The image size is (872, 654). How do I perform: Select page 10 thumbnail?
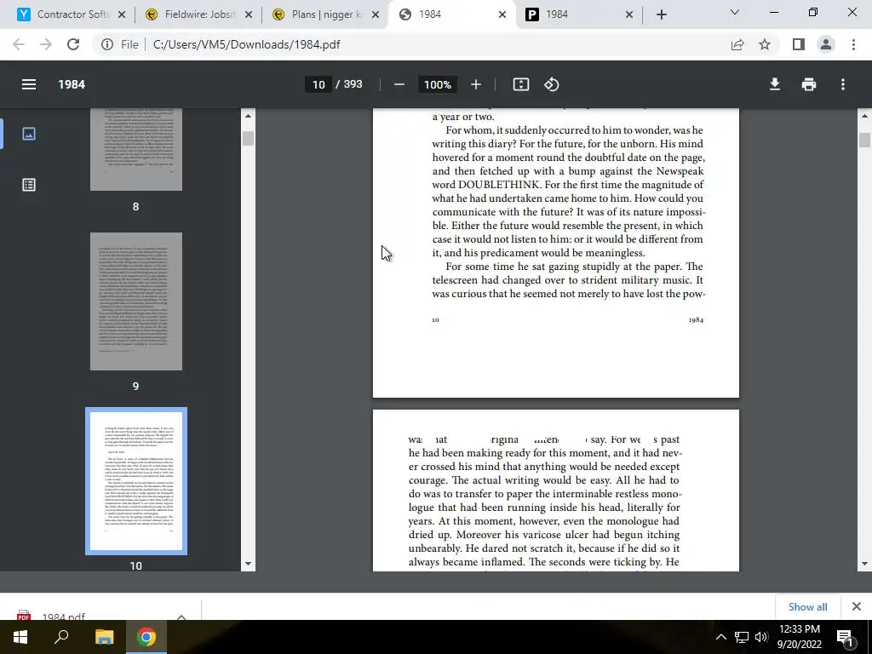tap(135, 481)
